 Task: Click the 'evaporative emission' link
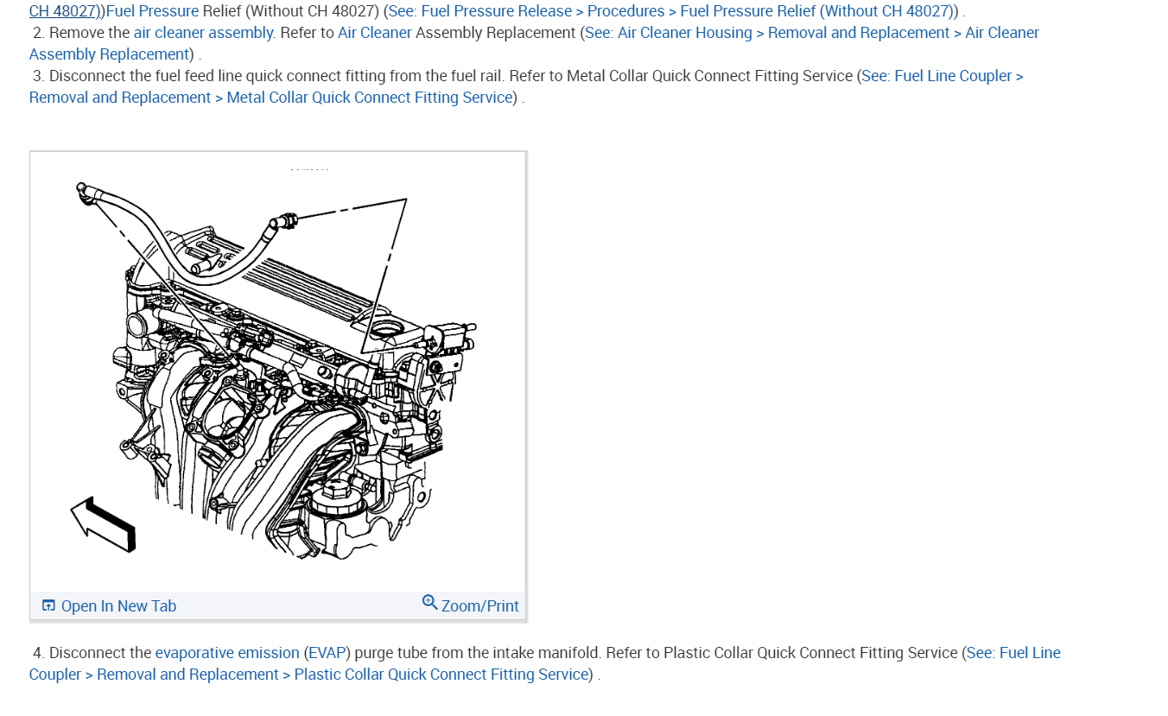(x=227, y=653)
